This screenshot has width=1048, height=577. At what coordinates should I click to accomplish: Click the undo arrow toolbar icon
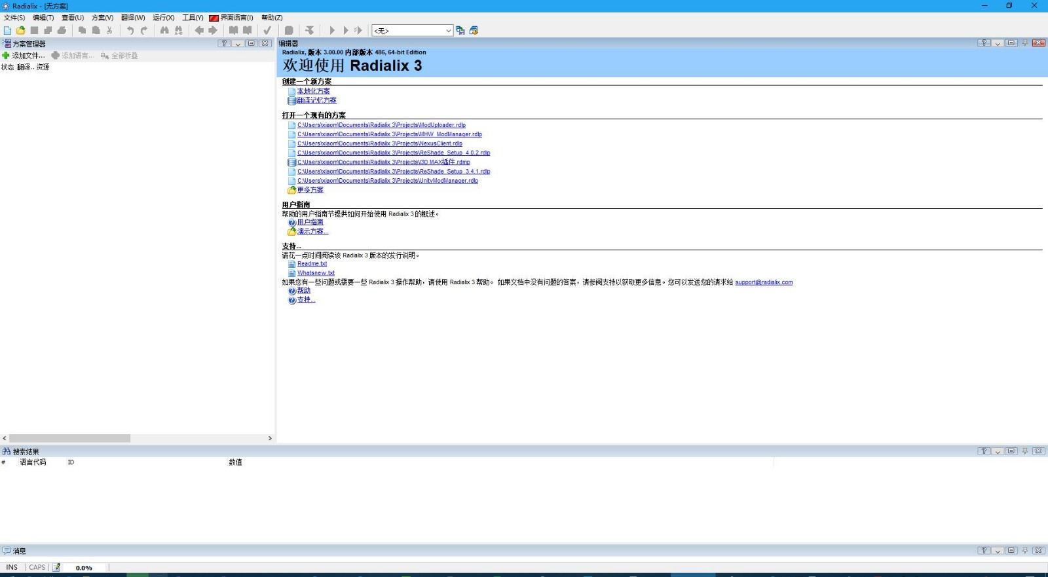(x=130, y=30)
